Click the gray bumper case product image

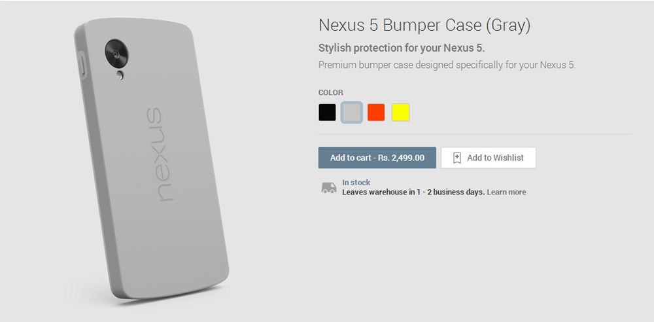coord(151,158)
